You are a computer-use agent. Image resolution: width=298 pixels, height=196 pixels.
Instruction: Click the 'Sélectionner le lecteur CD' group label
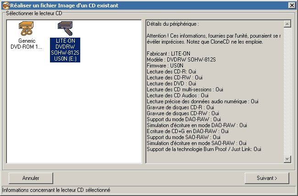(x=34, y=13)
